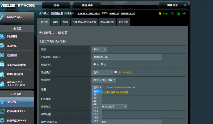The height and width of the screenshot is (124, 213).
Task: Choose channel 48 in the list
Action: pos(97,104)
